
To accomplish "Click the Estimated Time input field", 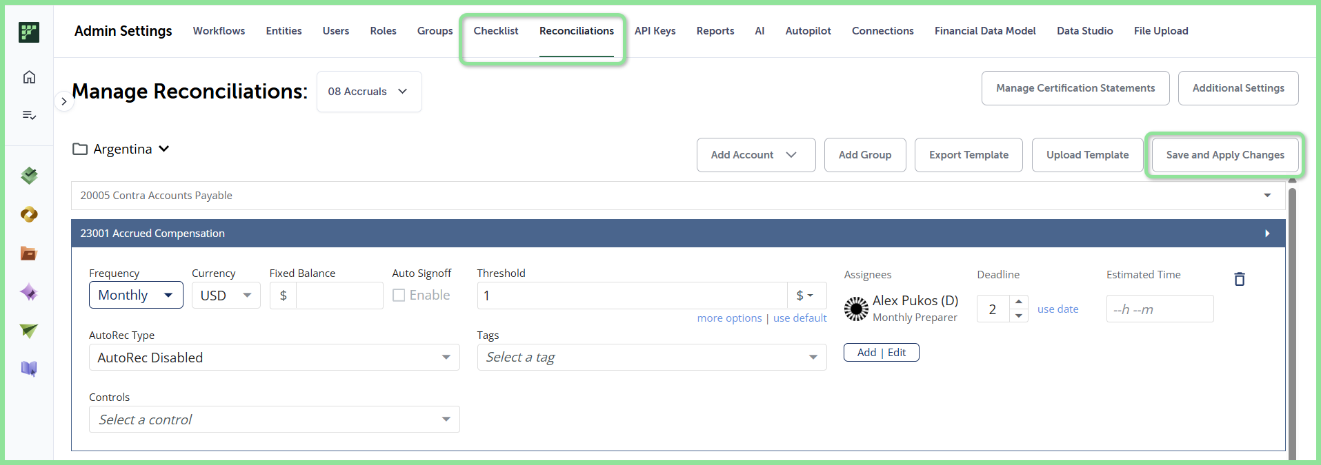I will pos(1160,309).
